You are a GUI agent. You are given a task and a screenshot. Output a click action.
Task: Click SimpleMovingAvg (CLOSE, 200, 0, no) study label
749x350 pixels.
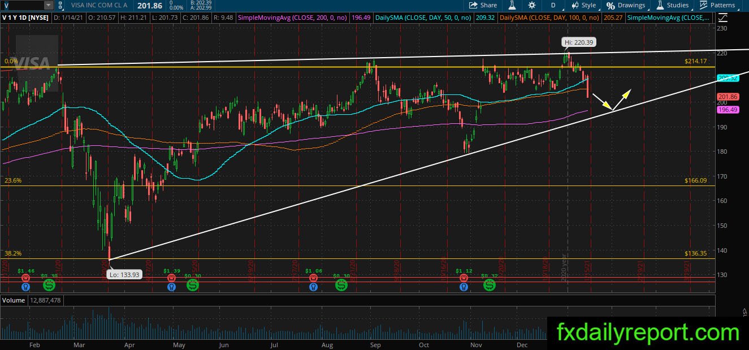(x=291, y=18)
